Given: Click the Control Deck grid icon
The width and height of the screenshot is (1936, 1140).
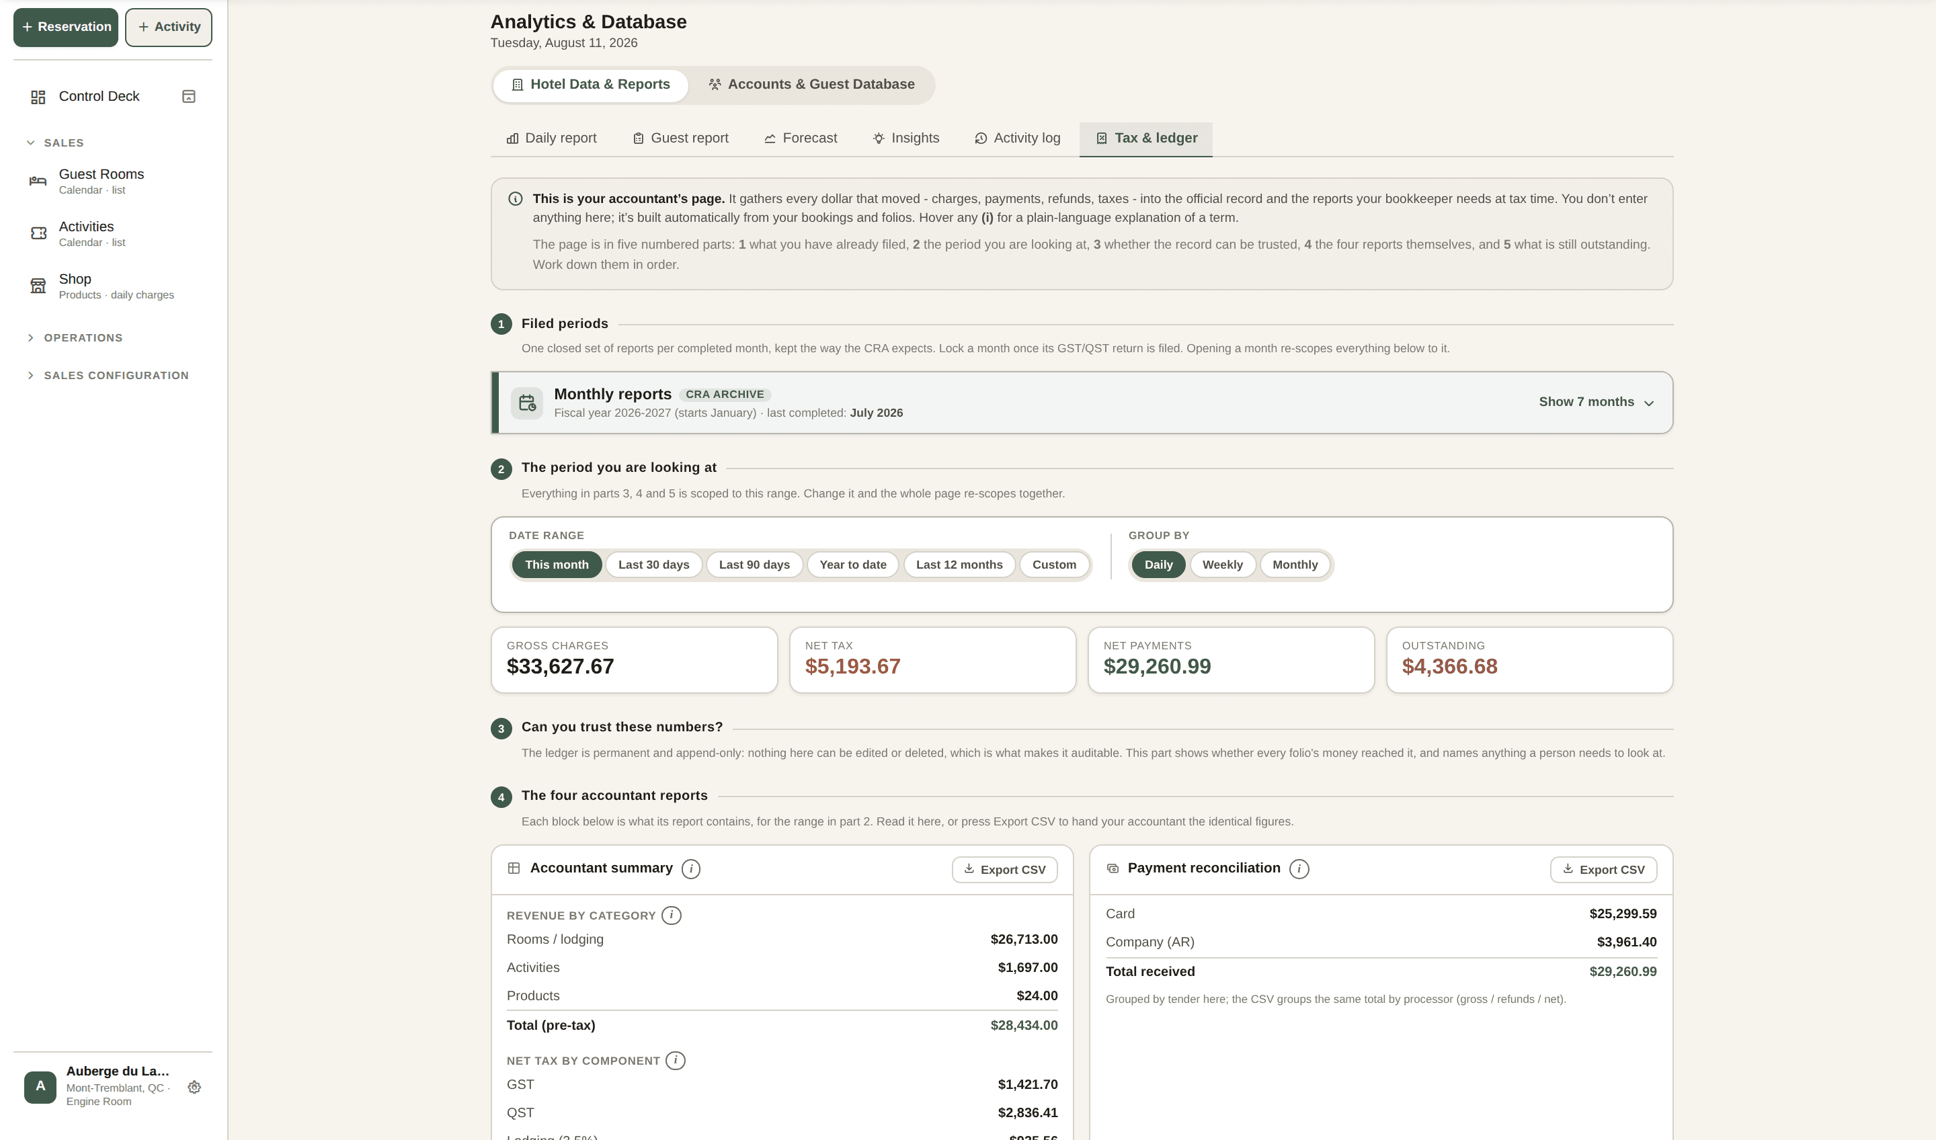Looking at the screenshot, I should (38, 97).
